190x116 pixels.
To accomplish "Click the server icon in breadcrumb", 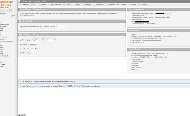I will (x=22, y=1).
